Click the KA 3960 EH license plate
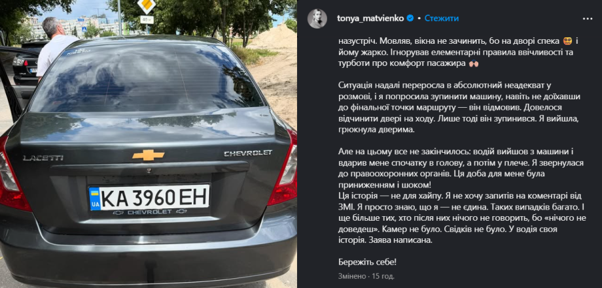Screen dimensions: 602x288 coord(149,199)
